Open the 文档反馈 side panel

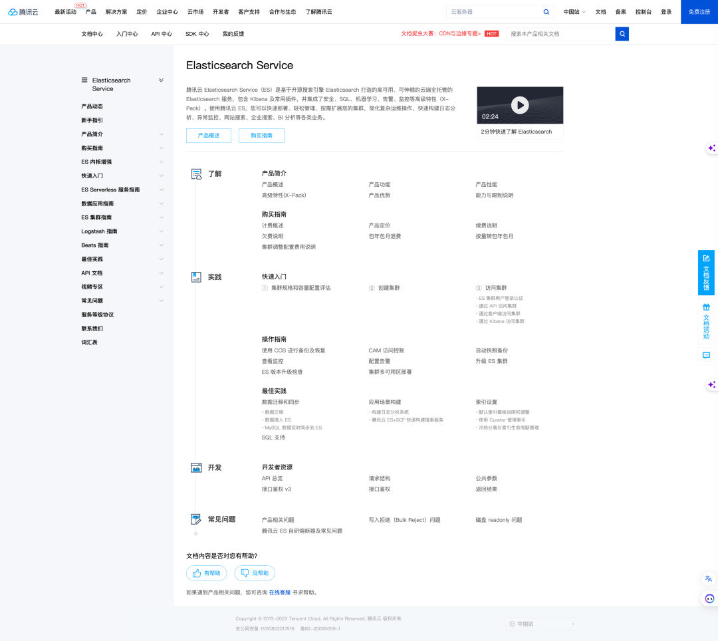706,273
